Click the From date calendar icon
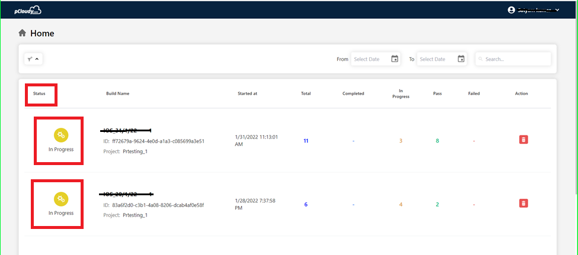Viewport: 578px width, 255px height. (x=395, y=59)
